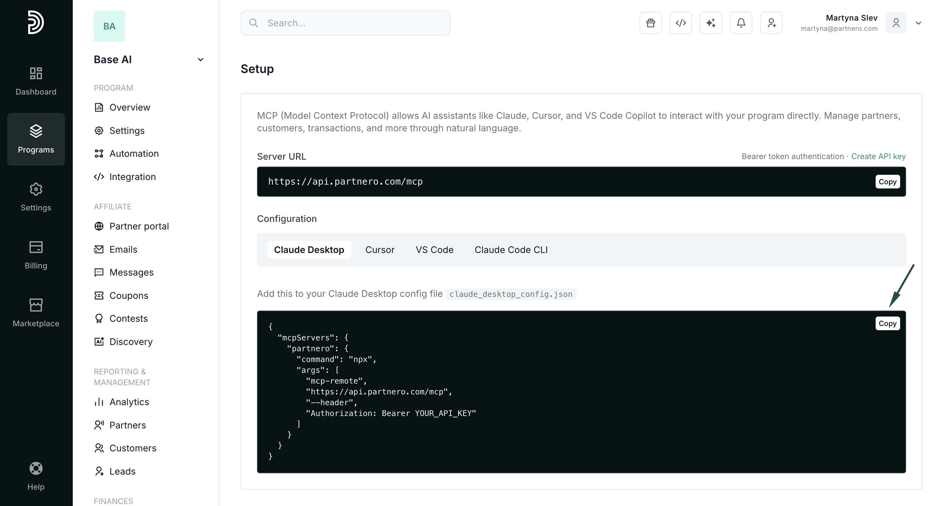Open the code brackets icon in header
Image resolution: width=931 pixels, height=506 pixels.
tap(681, 23)
